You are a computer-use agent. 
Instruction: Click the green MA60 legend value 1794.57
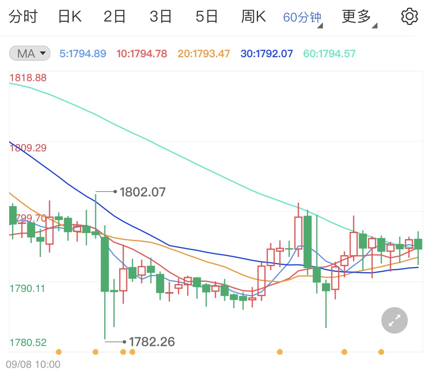[x=329, y=53]
